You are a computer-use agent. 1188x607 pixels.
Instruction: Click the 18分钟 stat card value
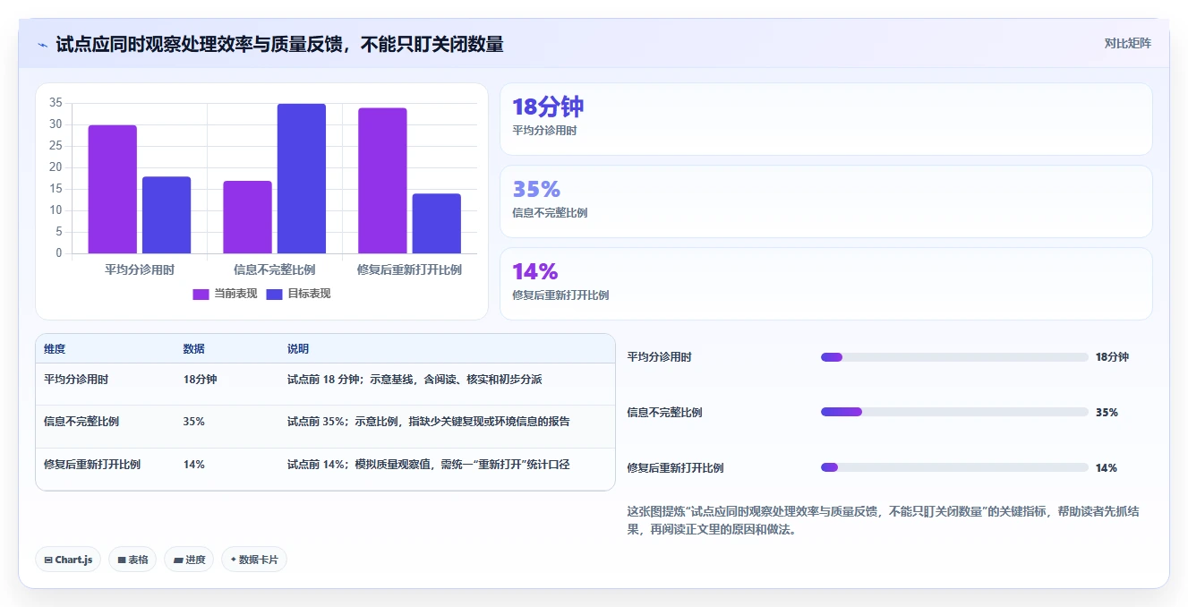[548, 107]
